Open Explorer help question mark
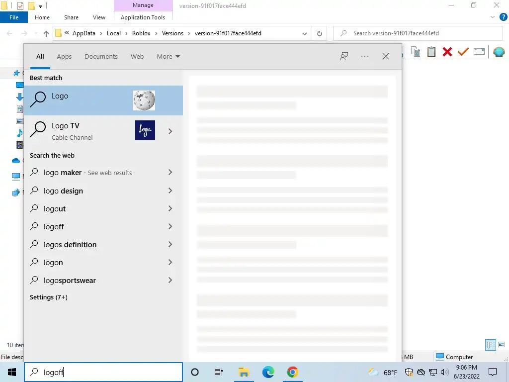Screen dimensions: 509x382 (504, 17)
